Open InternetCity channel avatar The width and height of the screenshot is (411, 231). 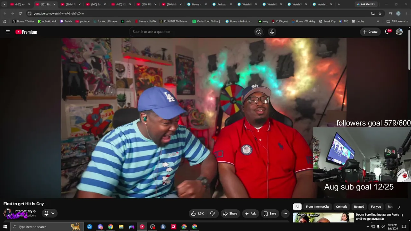click(x=7, y=213)
